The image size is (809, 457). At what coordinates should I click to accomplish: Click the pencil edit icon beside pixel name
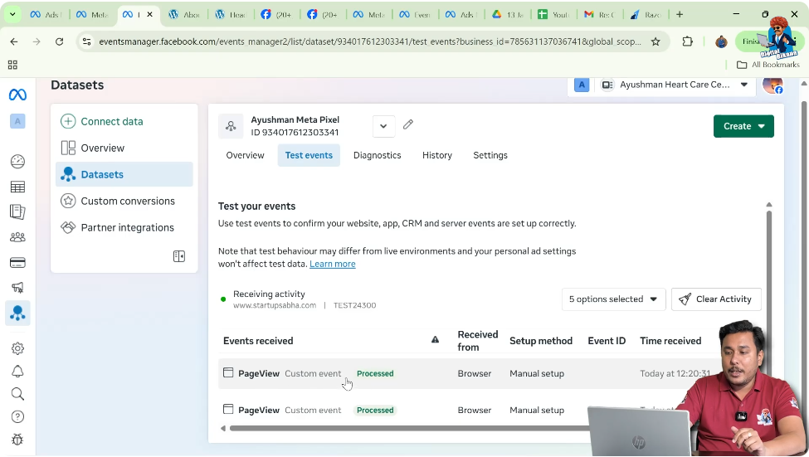408,124
